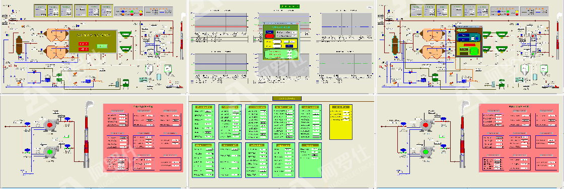Screen dimensions: 564x189
Task: Click the lower red button in olive dialog
Action: pyautogui.click(x=83, y=49)
